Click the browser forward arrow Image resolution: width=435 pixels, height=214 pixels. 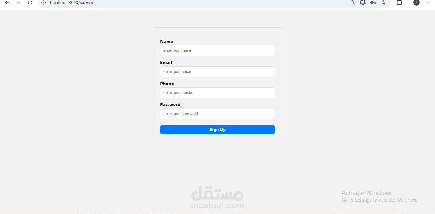click(18, 3)
